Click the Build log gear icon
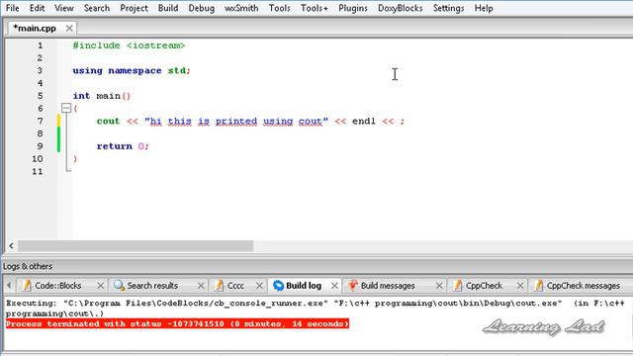The height and width of the screenshot is (356, 633). tap(278, 286)
